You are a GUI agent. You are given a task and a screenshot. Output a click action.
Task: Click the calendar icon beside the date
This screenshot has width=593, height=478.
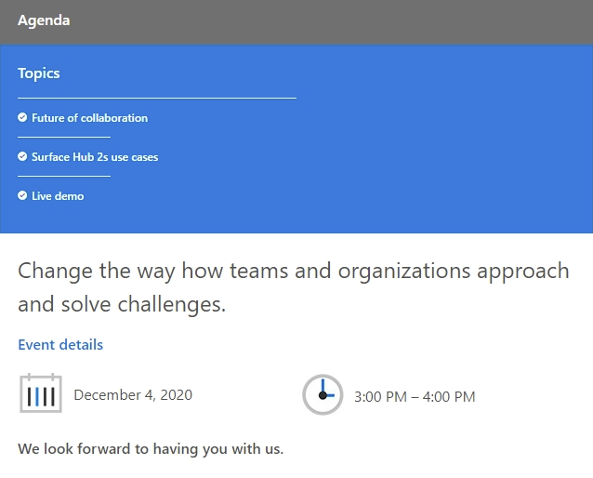click(x=41, y=393)
